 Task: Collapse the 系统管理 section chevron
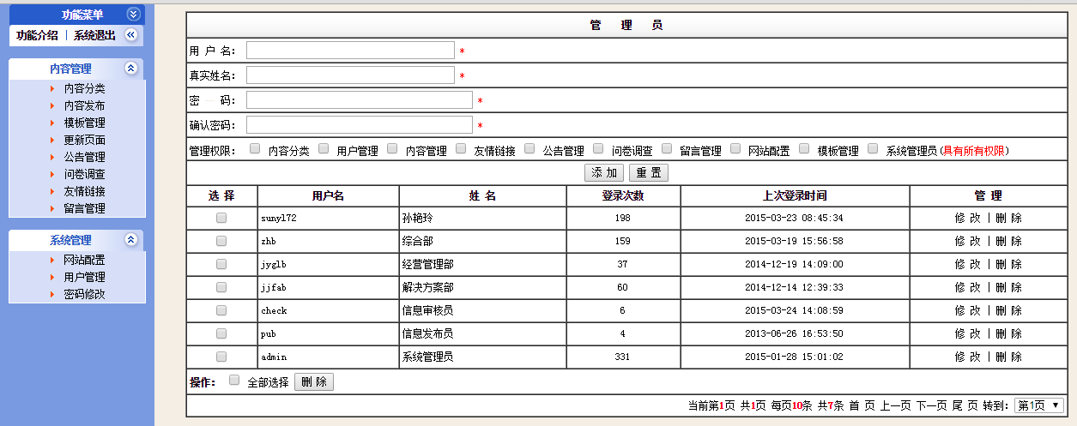[130, 240]
